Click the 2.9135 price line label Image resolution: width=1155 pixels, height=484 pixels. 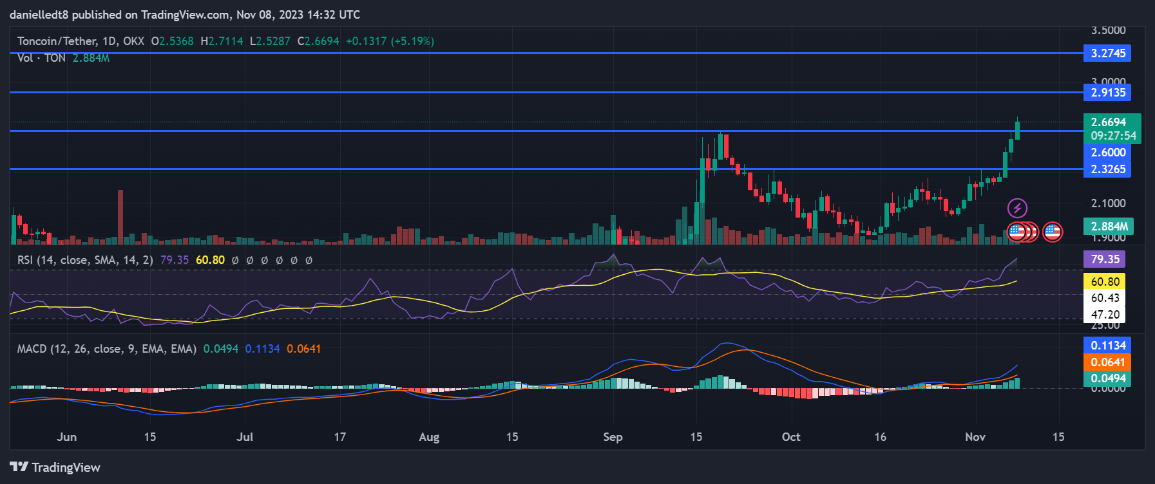click(x=1108, y=93)
